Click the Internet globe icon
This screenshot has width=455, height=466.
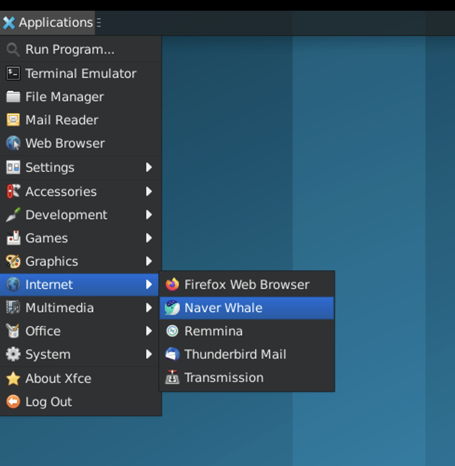[x=13, y=285]
